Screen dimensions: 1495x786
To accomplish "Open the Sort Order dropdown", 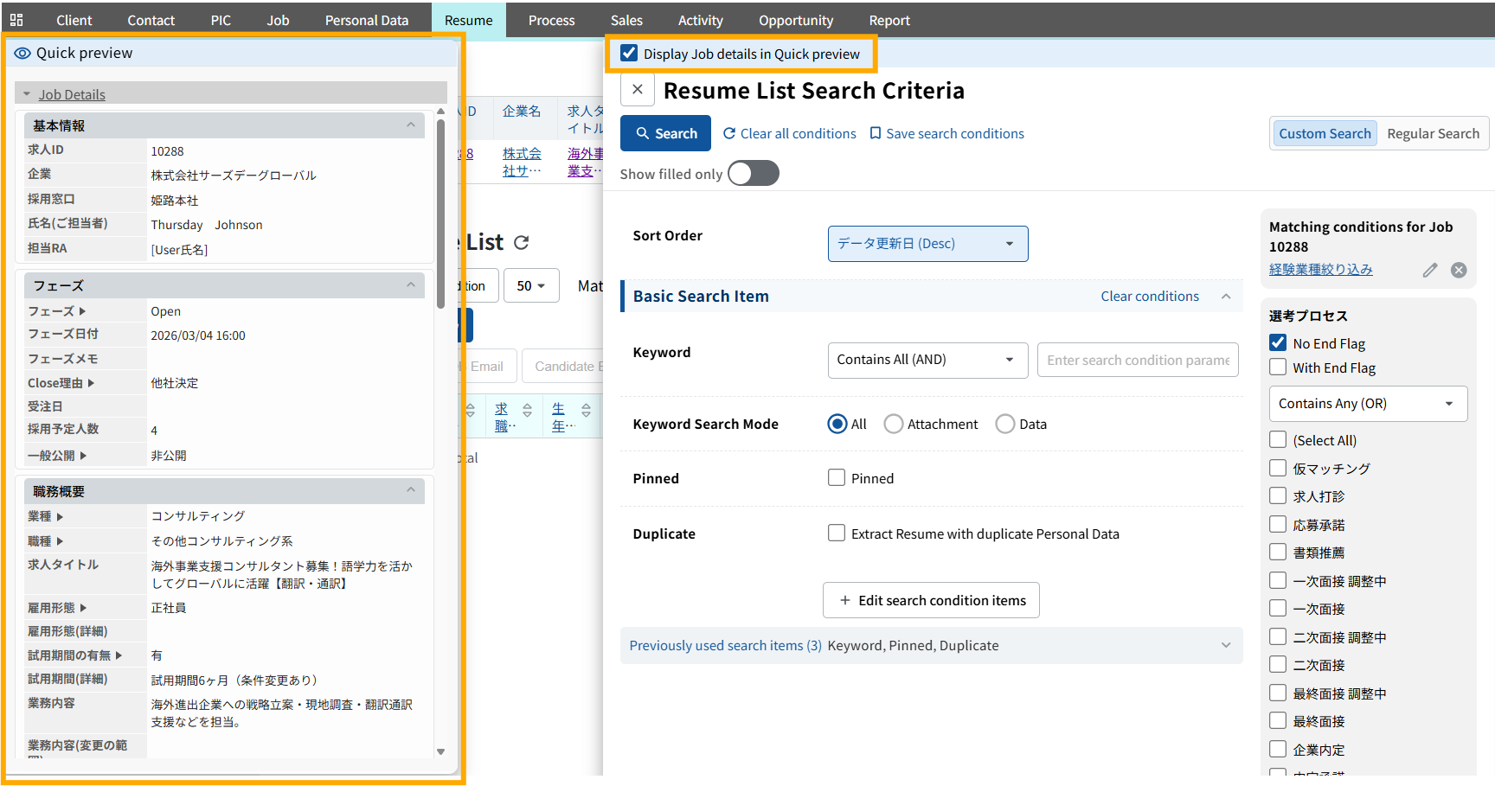I will coord(927,244).
